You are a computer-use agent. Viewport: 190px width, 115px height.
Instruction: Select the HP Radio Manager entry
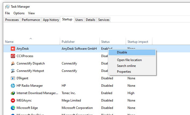[x=30, y=86]
